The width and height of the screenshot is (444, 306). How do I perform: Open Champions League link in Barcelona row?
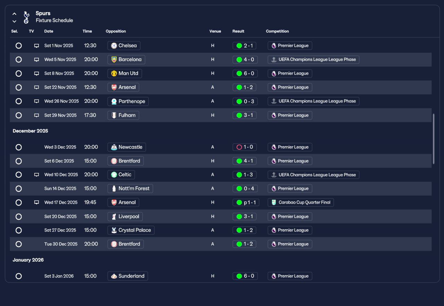314,59
